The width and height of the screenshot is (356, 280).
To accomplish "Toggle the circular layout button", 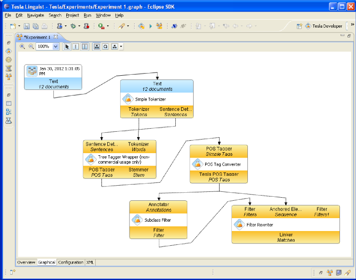I will 105,47.
